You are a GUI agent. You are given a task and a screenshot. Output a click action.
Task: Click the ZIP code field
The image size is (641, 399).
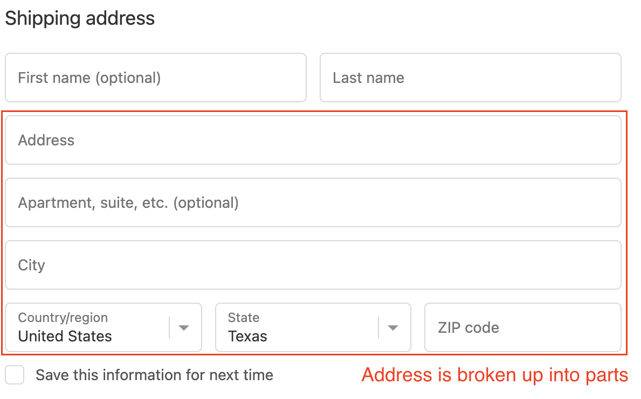tap(522, 327)
